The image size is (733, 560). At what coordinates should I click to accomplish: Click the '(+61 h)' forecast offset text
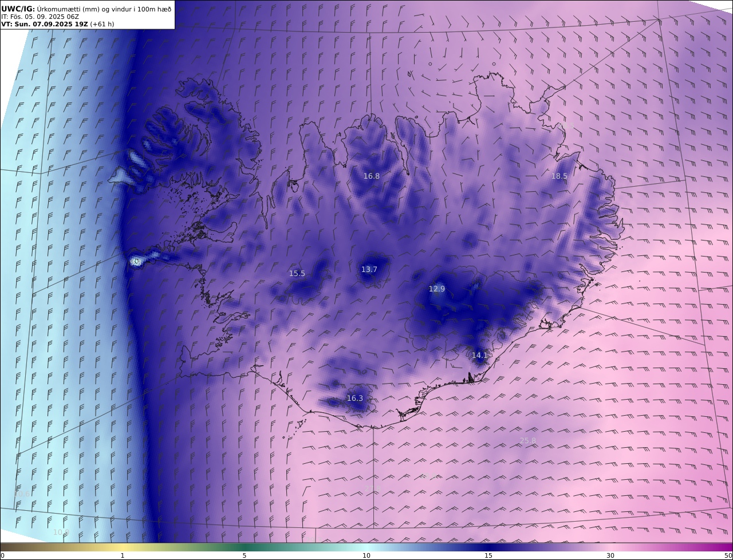pyautogui.click(x=102, y=24)
